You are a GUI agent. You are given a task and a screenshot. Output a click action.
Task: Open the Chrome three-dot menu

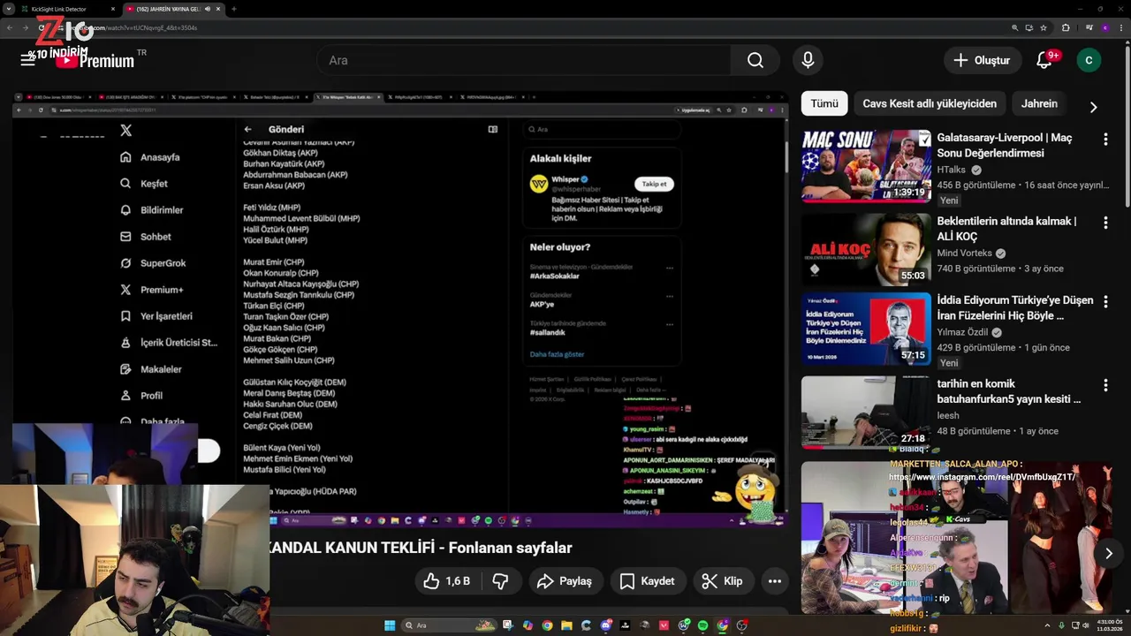(1121, 27)
